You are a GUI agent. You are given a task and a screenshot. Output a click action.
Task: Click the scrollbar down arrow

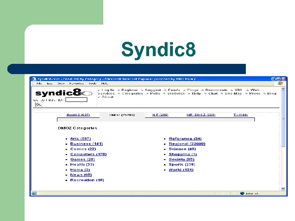click(283, 189)
